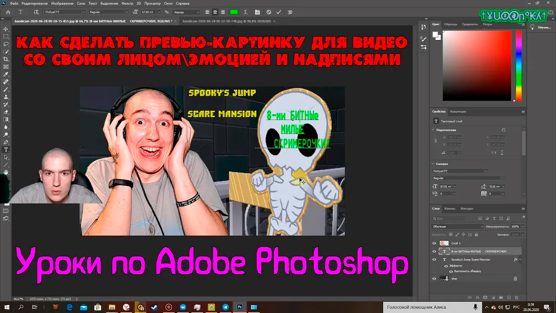Hide the Эффекты of the text layer
This screenshot has height=313, width=556.
[446, 266]
